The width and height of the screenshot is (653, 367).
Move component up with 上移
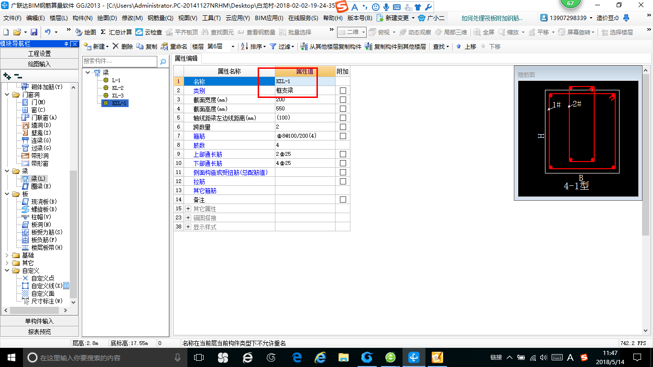point(466,46)
